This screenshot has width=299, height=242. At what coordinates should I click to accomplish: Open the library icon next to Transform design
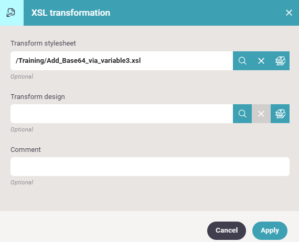(x=280, y=114)
